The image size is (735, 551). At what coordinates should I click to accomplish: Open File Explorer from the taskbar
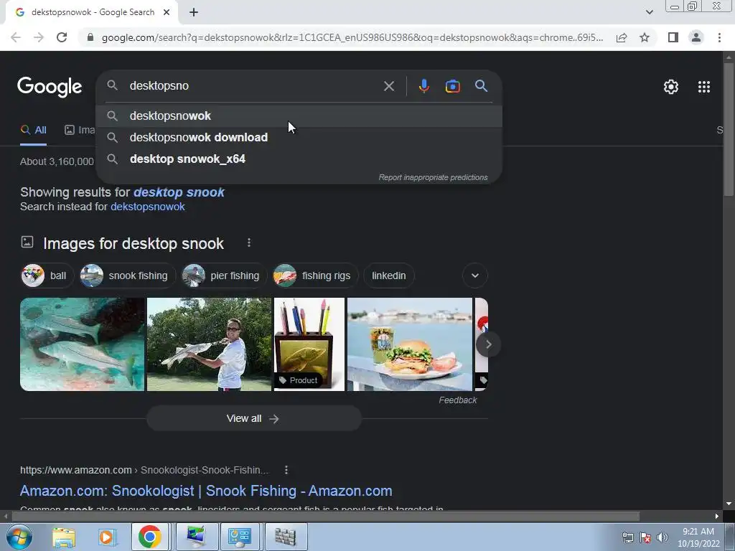point(64,537)
